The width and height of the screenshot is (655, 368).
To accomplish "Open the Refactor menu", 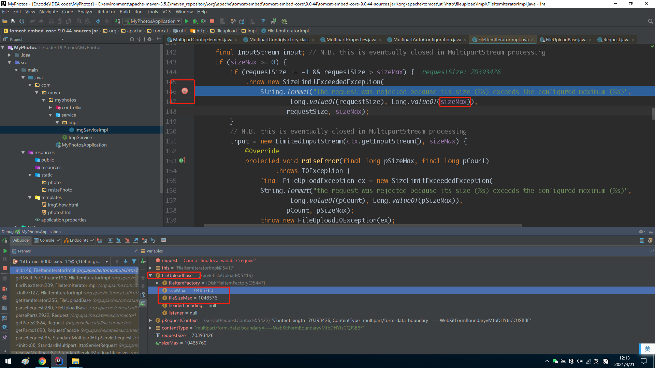I will (x=106, y=11).
